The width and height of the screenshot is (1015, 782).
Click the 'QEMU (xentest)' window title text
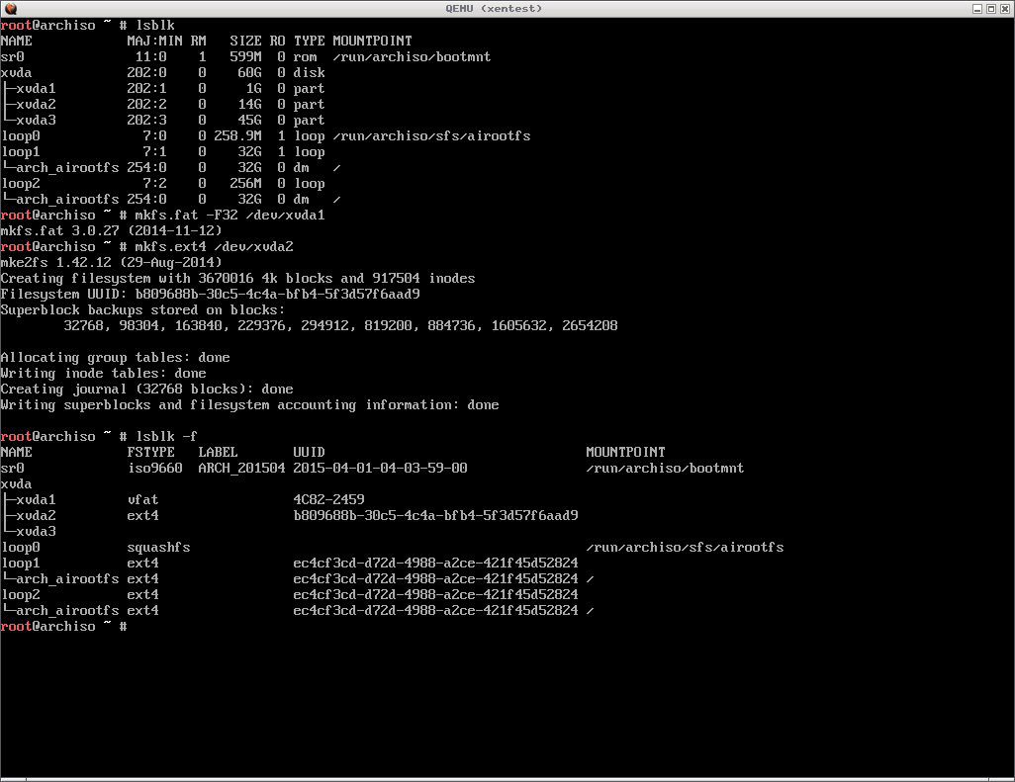tap(507, 8)
